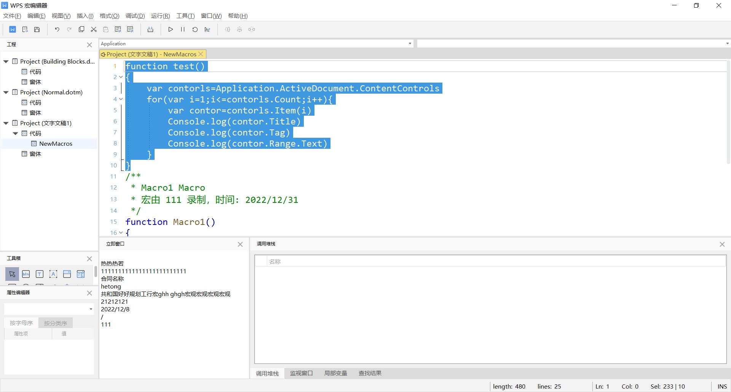731x392 pixels.
Task: Pick the text box T tool
Action: [40, 274]
